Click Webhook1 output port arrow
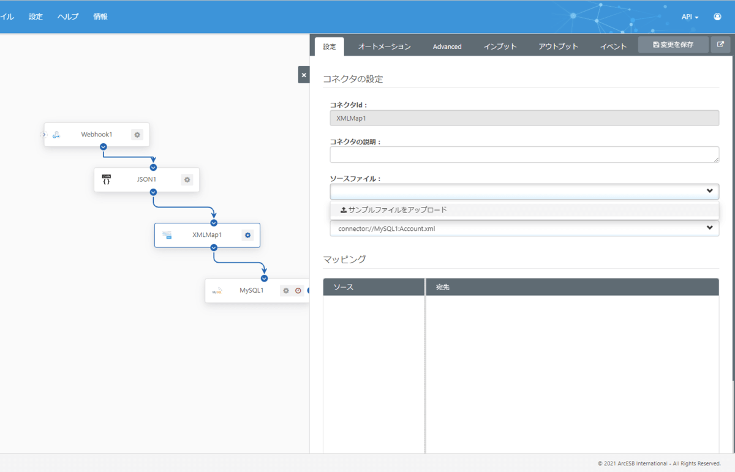This screenshot has height=472, width=735. pyautogui.click(x=104, y=147)
